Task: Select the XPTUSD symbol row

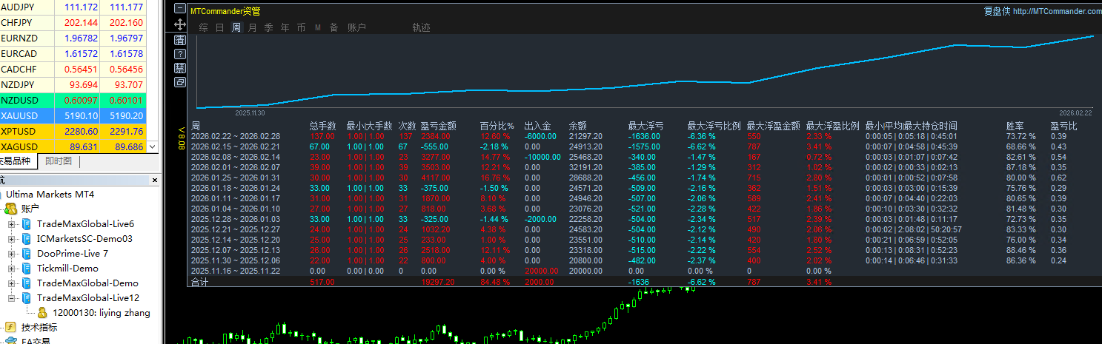Action: pyautogui.click(x=74, y=131)
